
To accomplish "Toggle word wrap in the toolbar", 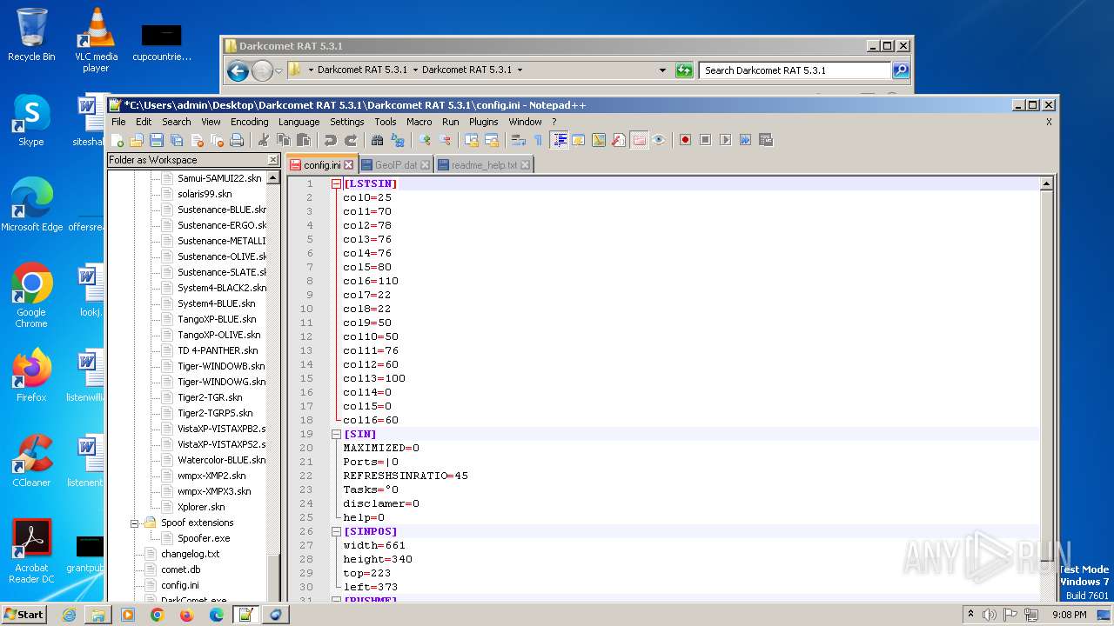I will point(517,140).
